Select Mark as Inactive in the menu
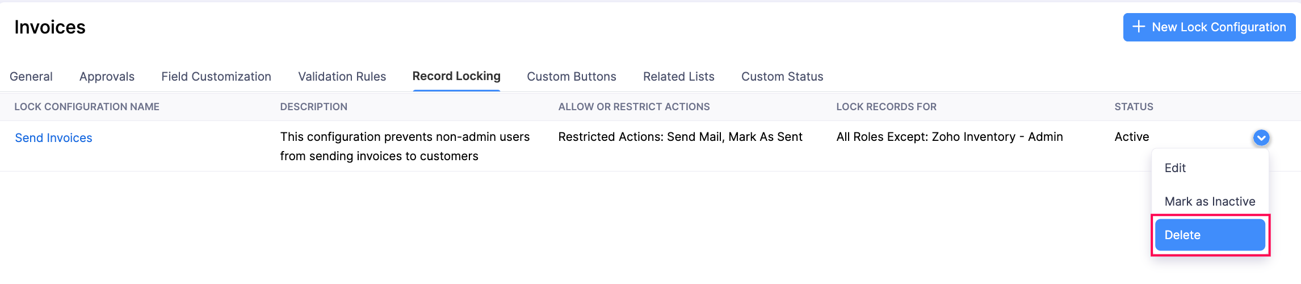The image size is (1301, 284). click(x=1210, y=202)
